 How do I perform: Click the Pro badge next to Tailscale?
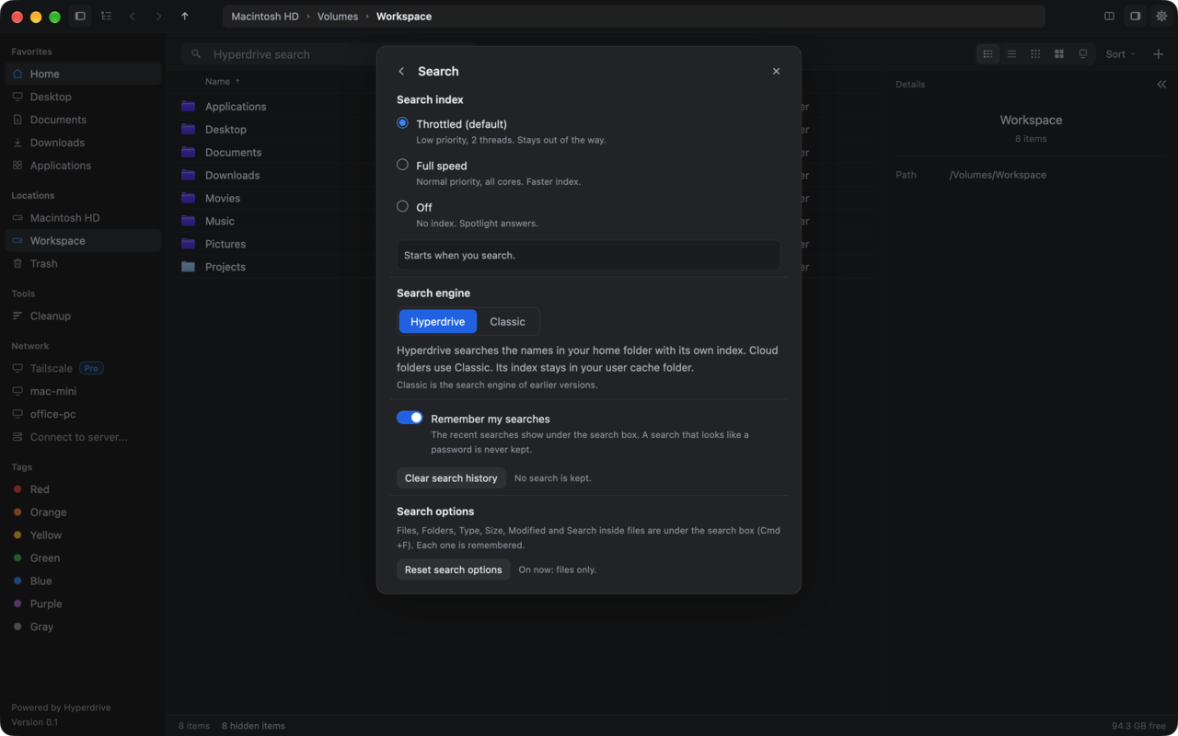point(91,368)
